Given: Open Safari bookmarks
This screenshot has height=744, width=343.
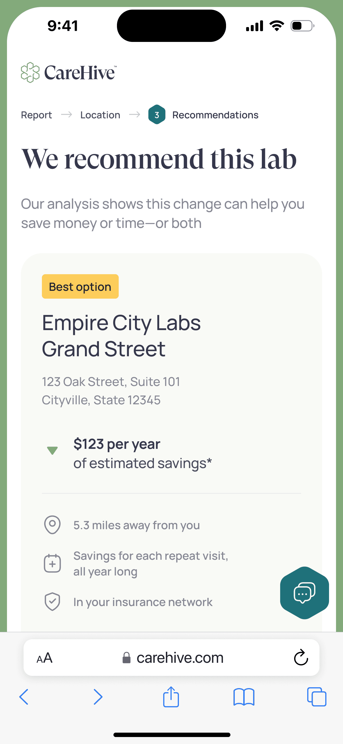Looking at the screenshot, I should [x=244, y=697].
